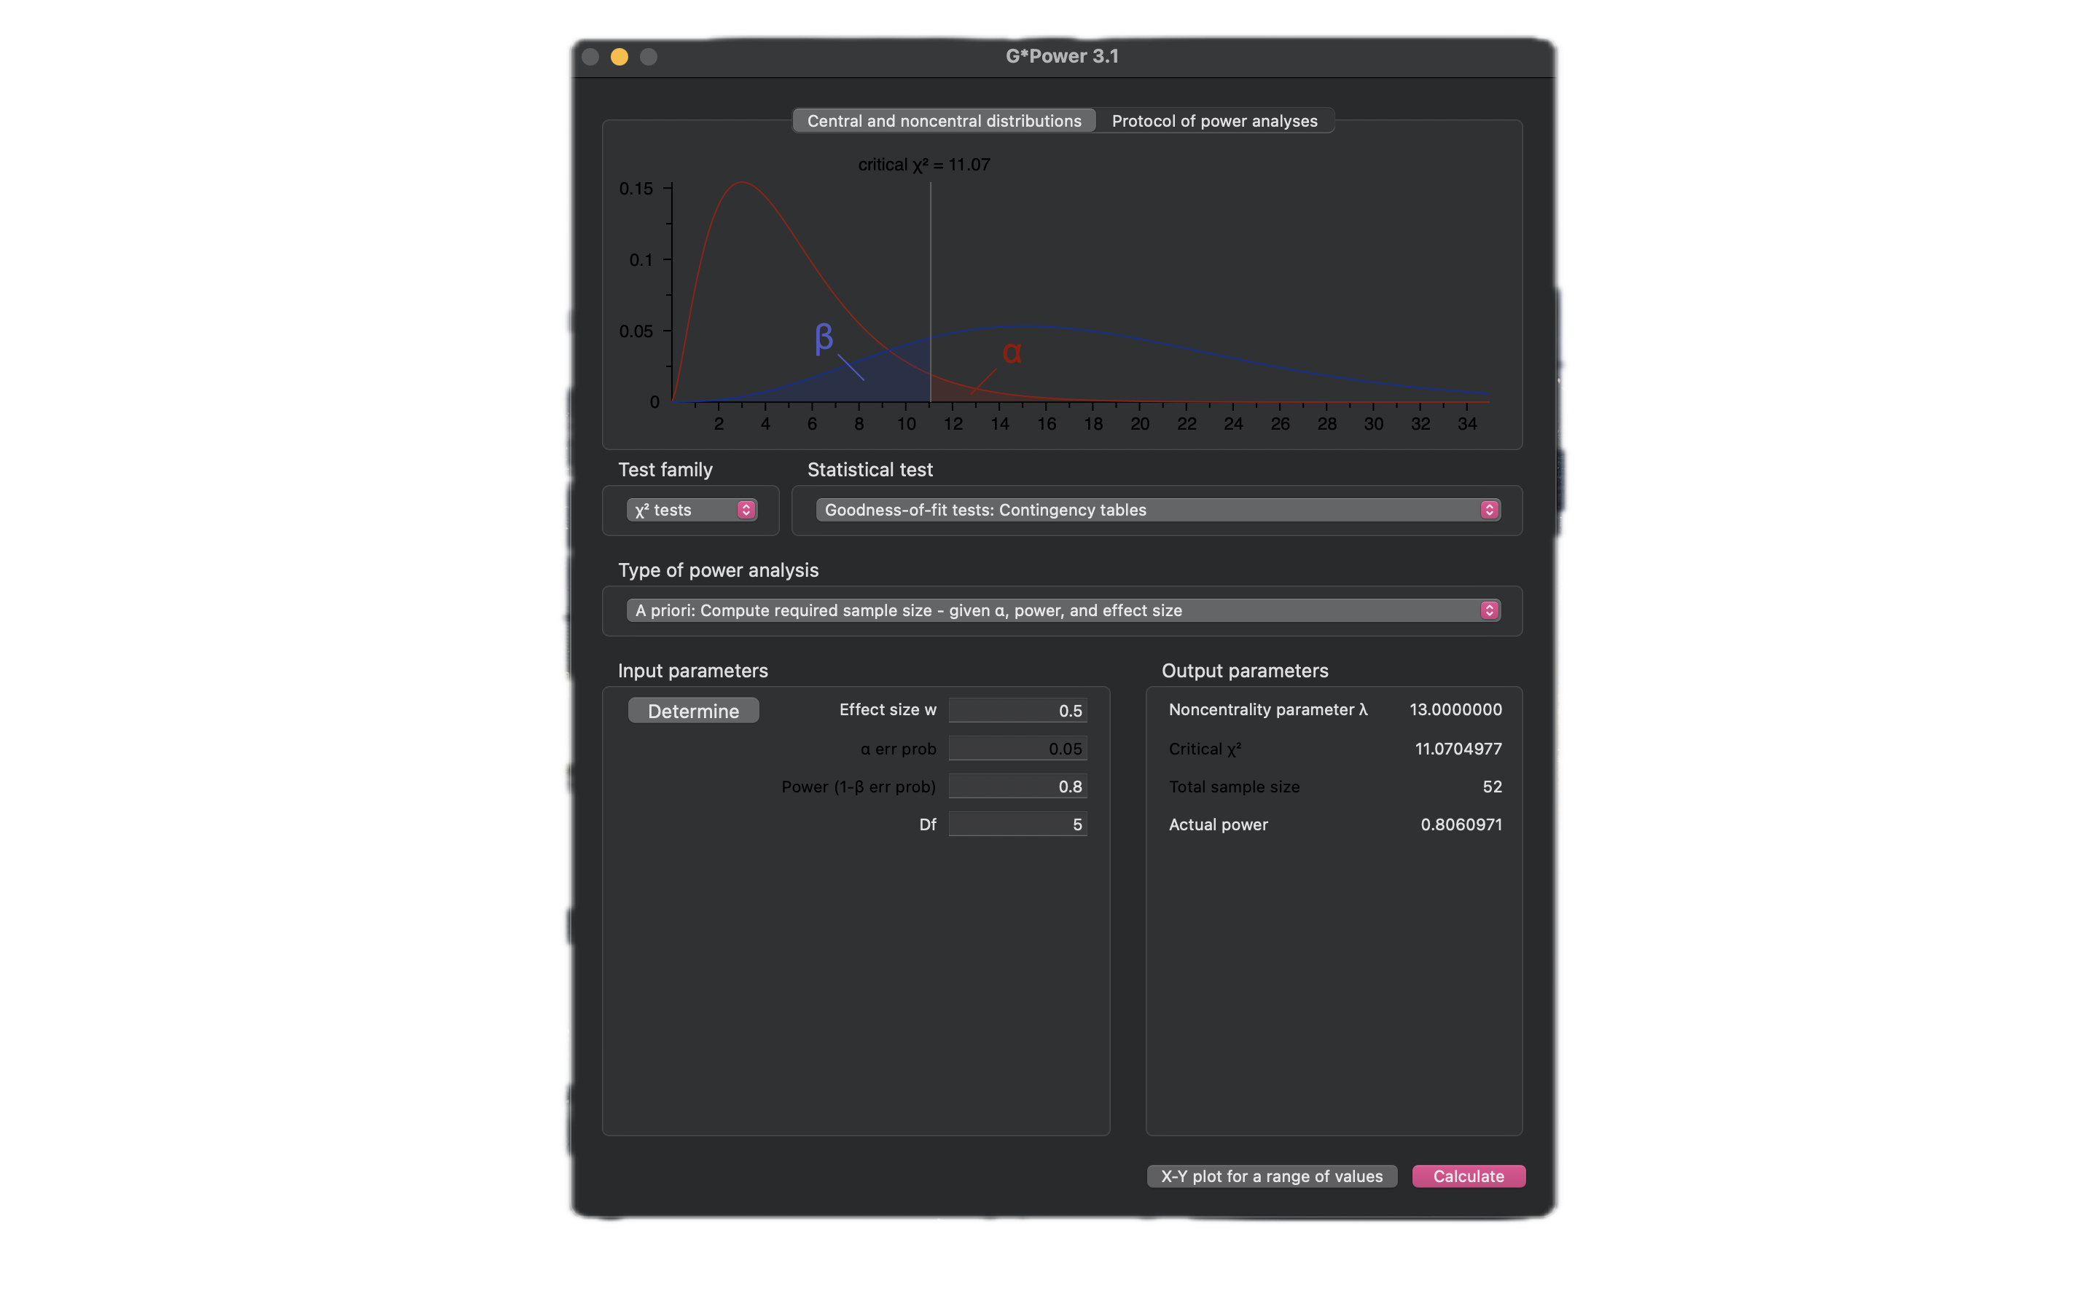Open the Test family dropdown
The image size is (2099, 1311).
point(690,510)
